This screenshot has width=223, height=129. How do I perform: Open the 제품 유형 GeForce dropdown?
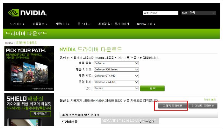click(x=116, y=63)
